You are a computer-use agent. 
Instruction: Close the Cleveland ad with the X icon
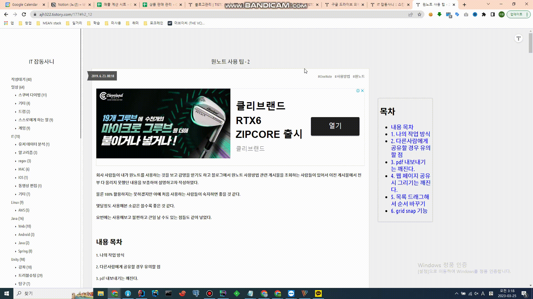pyautogui.click(x=362, y=91)
